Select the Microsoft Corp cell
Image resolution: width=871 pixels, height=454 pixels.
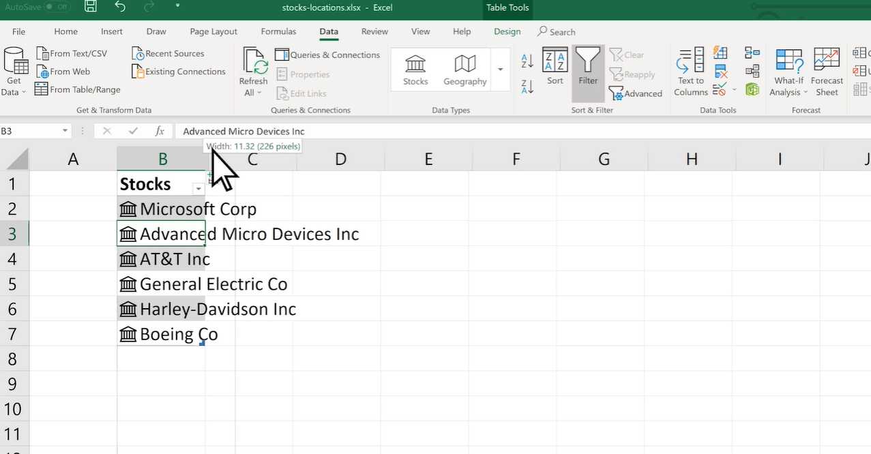162,209
